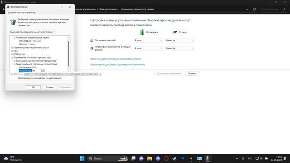This screenshot has width=290, height=163.
Task: Open the Rockstar launcher taskbar icon
Action: [x=191, y=158]
